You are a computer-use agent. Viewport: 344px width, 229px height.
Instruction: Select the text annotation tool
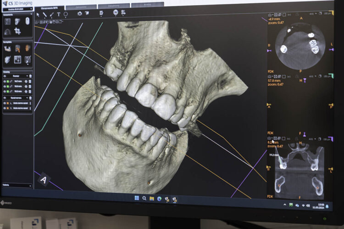tap(59, 14)
